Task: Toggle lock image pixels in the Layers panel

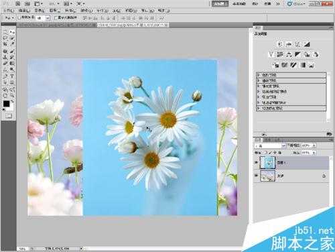Action: point(271,153)
